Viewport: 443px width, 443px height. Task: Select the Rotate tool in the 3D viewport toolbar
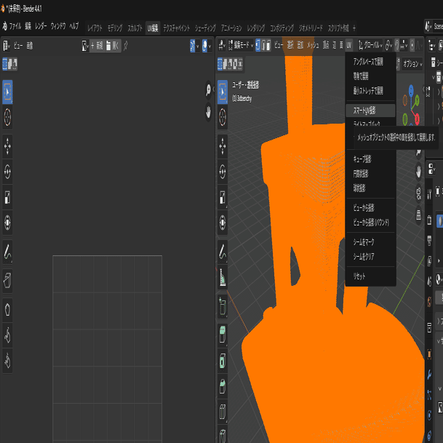pos(223,171)
